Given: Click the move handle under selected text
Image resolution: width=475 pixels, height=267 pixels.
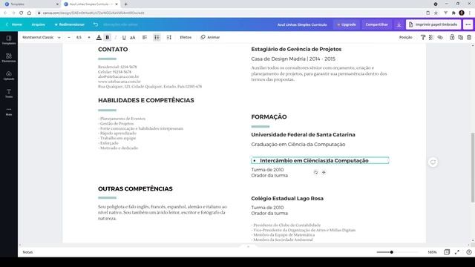Looking at the screenshot, I should 324,172.
